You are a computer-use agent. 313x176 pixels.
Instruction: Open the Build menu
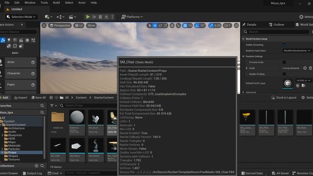56,2
